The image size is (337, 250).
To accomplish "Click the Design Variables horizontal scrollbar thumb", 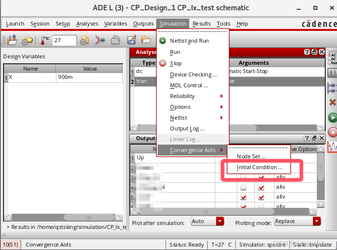I will [x=89, y=218].
